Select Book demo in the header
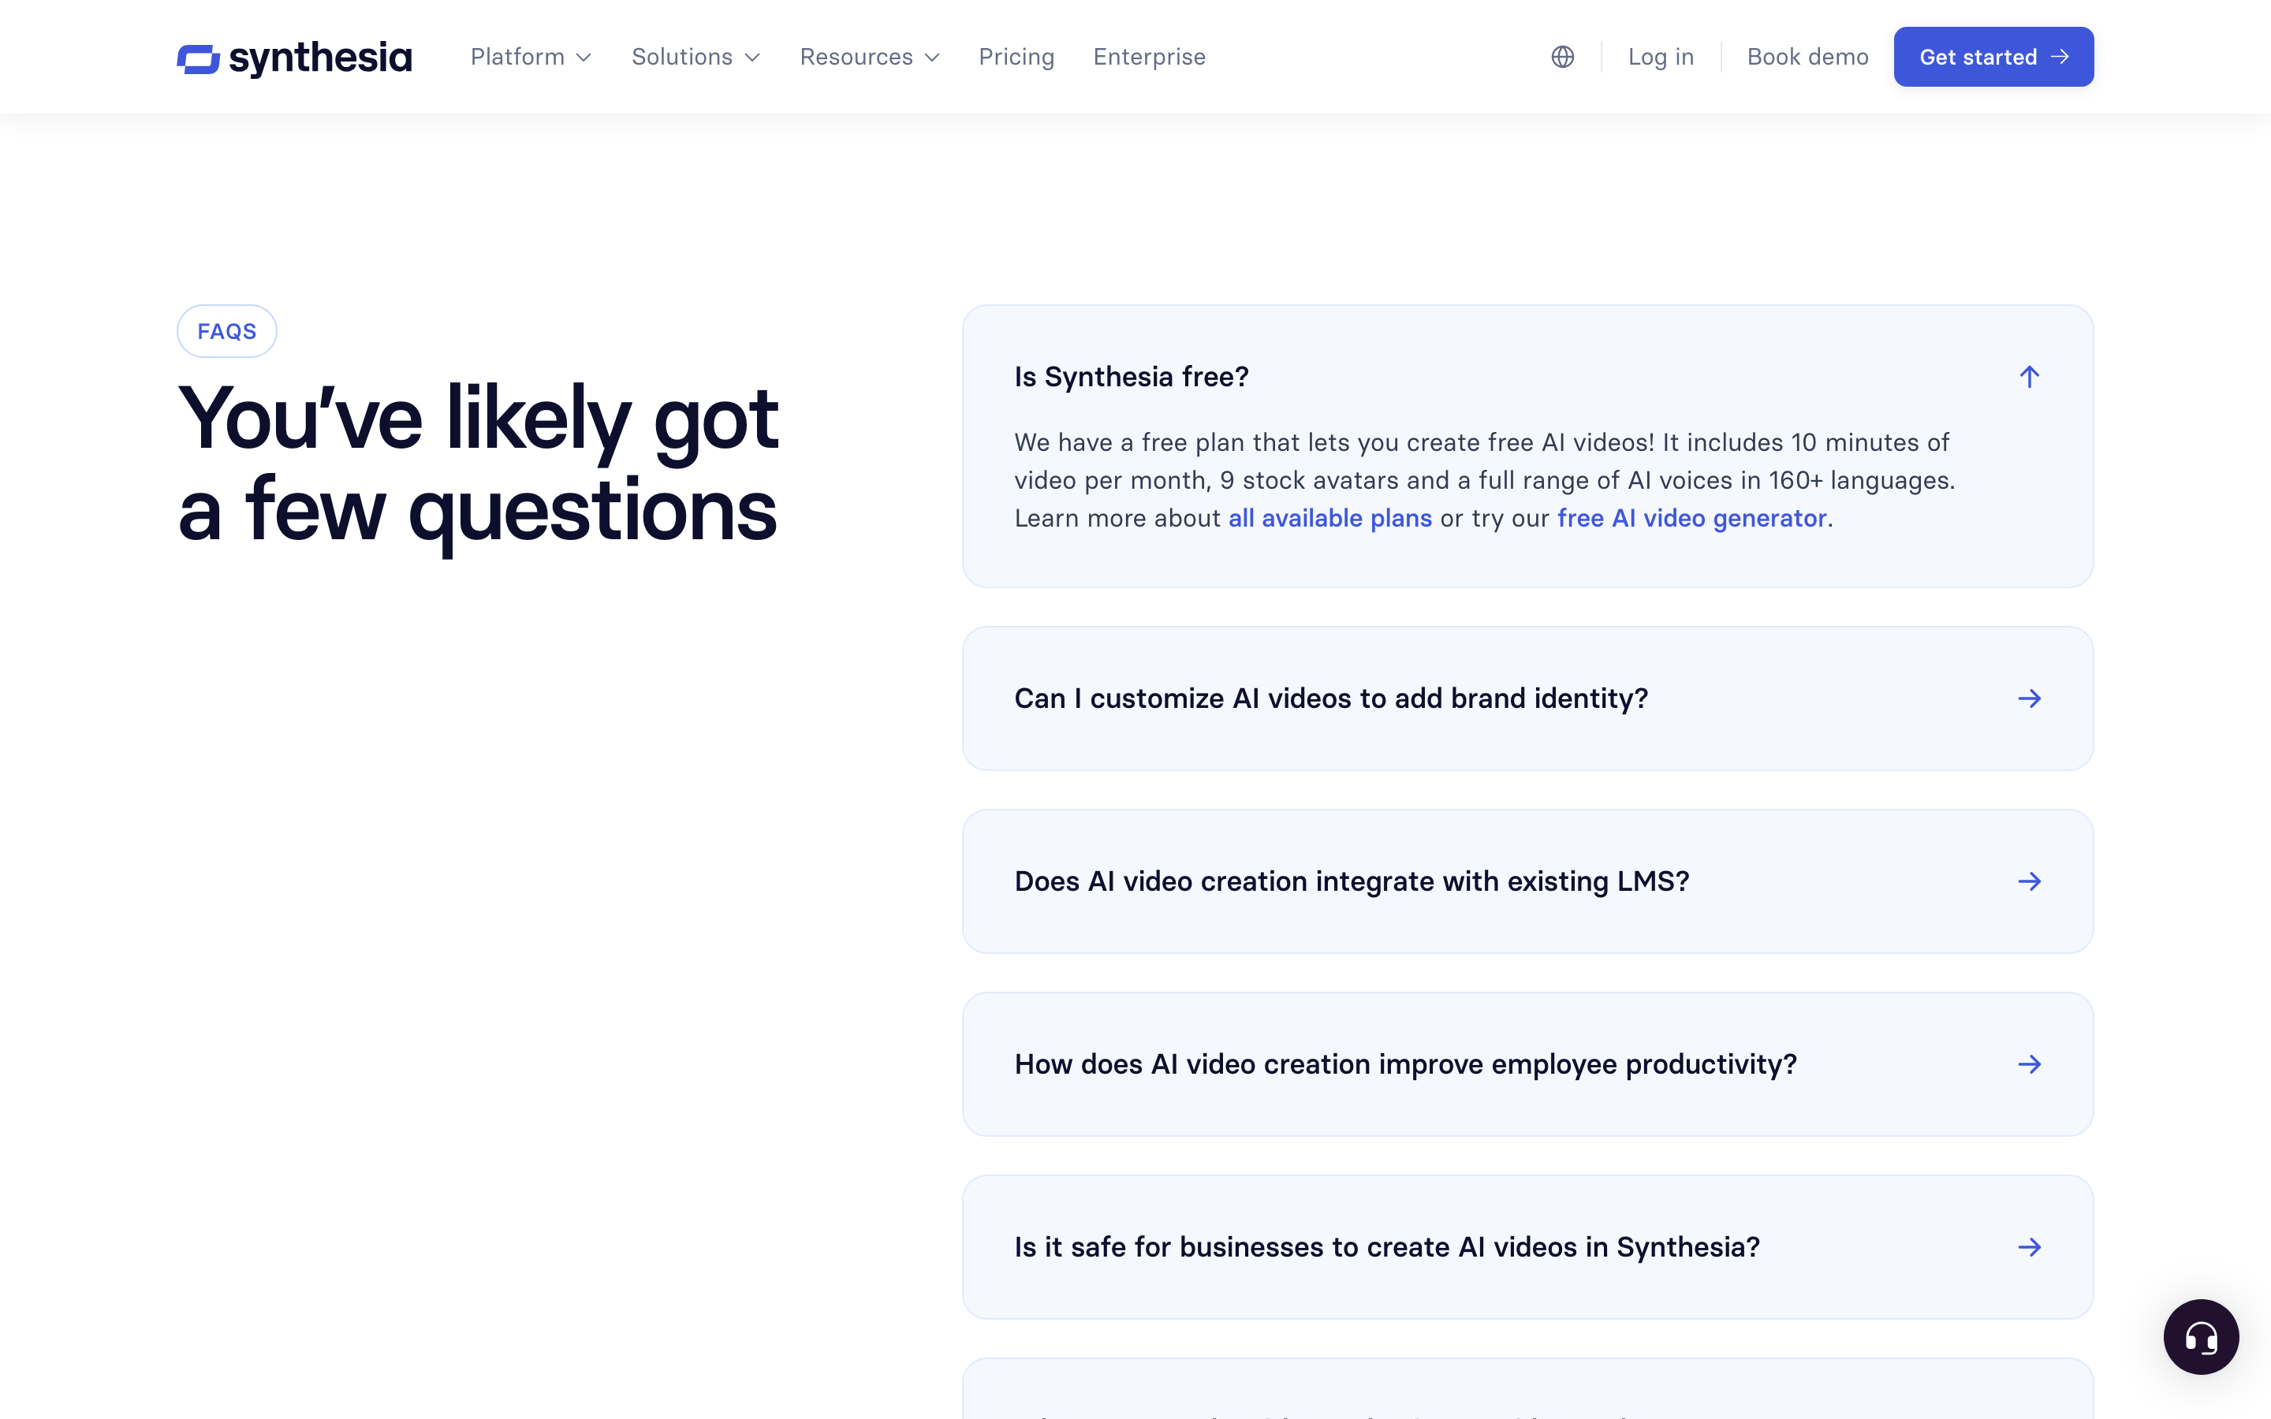The width and height of the screenshot is (2271, 1419). [1807, 58]
